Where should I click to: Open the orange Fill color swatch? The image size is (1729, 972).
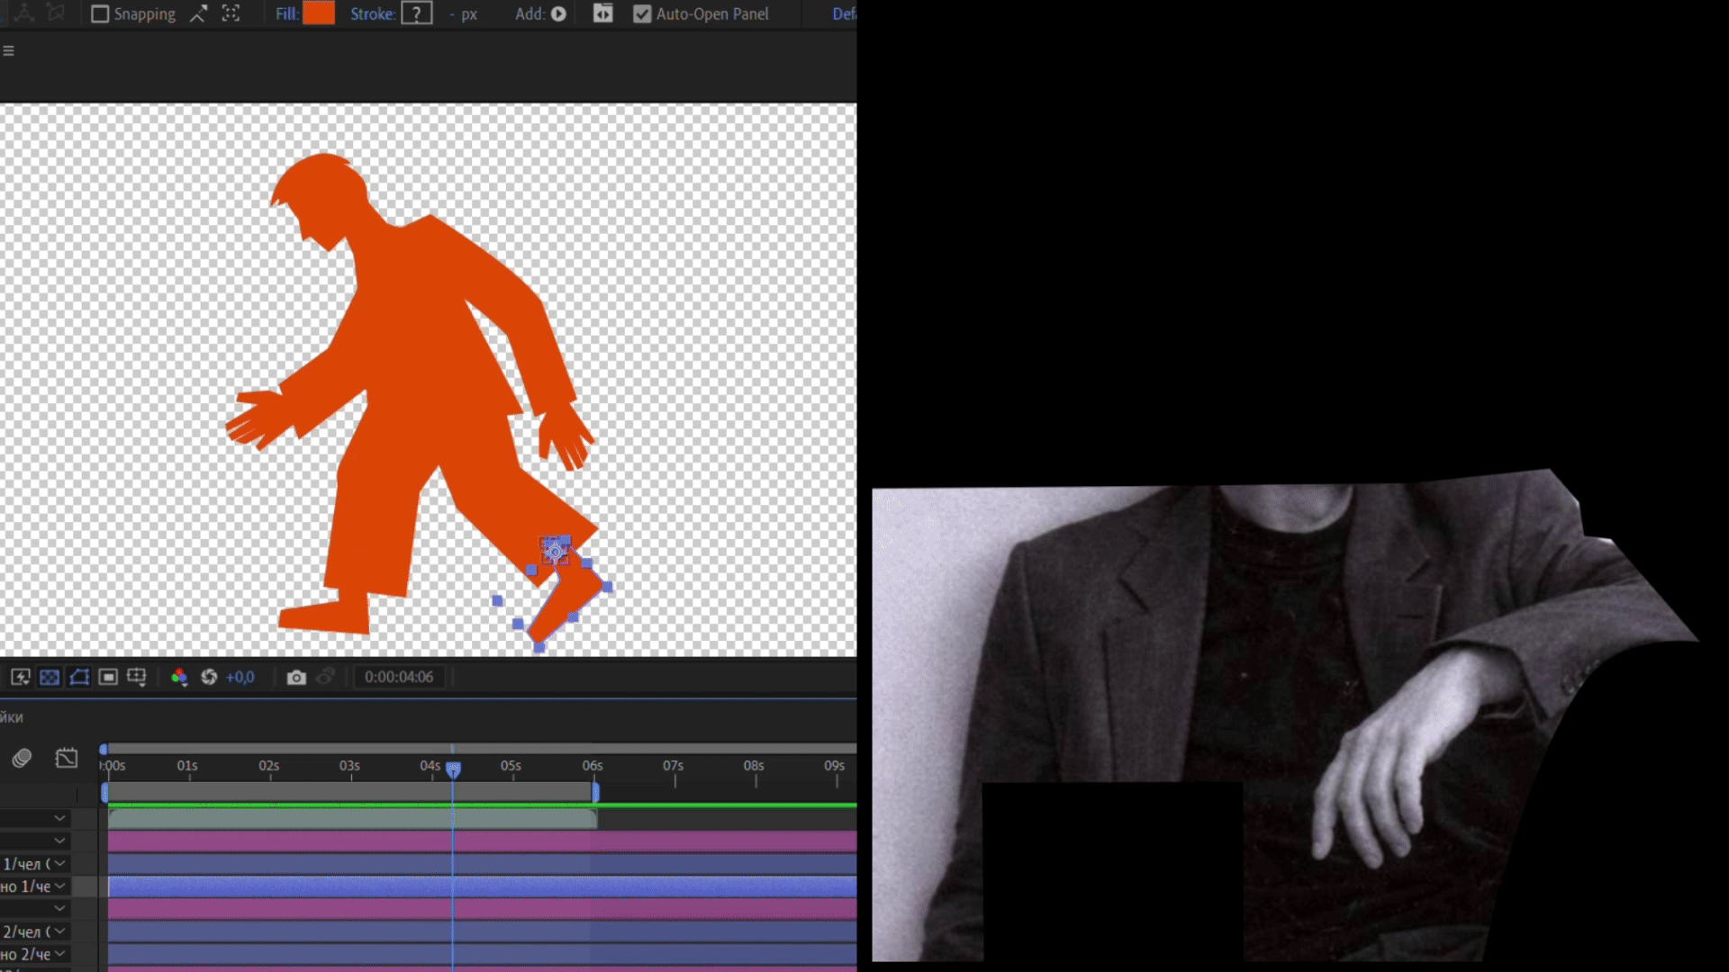click(319, 13)
